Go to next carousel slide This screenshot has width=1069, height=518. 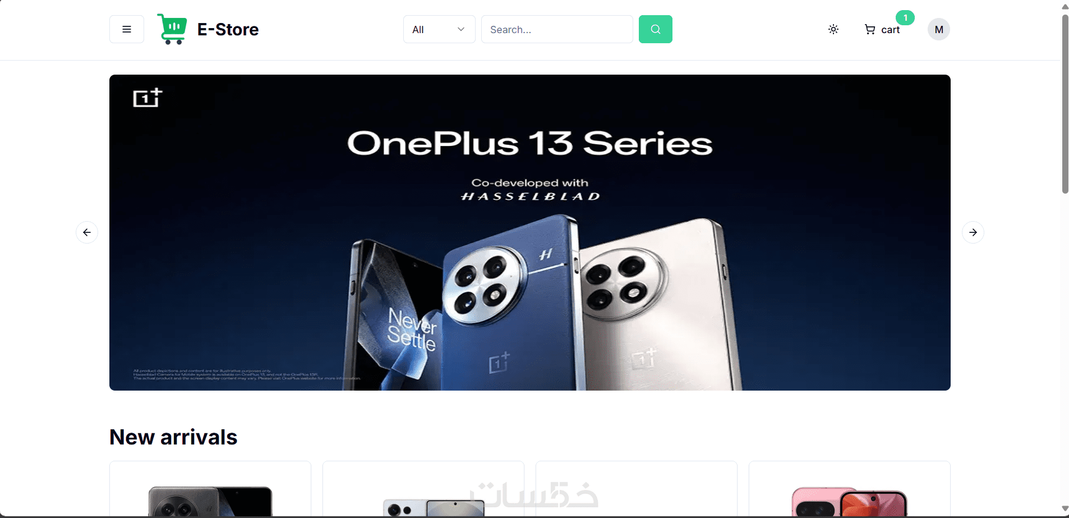[973, 232]
